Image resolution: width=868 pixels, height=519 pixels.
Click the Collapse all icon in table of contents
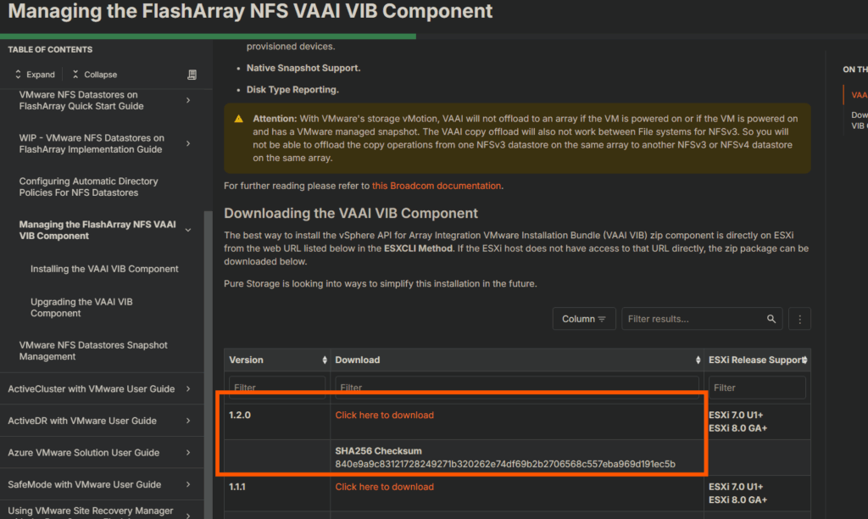click(75, 75)
